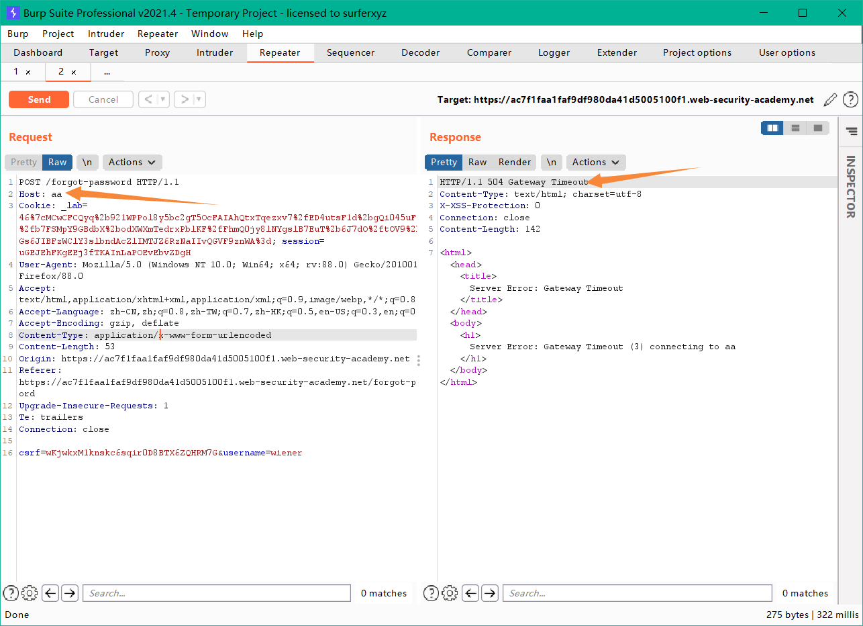Go to previous response search match
Viewport: 863px width, 626px height.
(x=471, y=593)
